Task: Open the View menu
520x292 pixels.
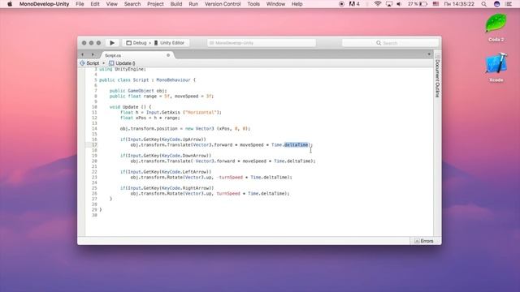Action: pyautogui.click(x=112, y=4)
